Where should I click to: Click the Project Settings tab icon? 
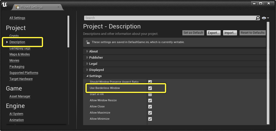pyautogui.click(x=17, y=7)
